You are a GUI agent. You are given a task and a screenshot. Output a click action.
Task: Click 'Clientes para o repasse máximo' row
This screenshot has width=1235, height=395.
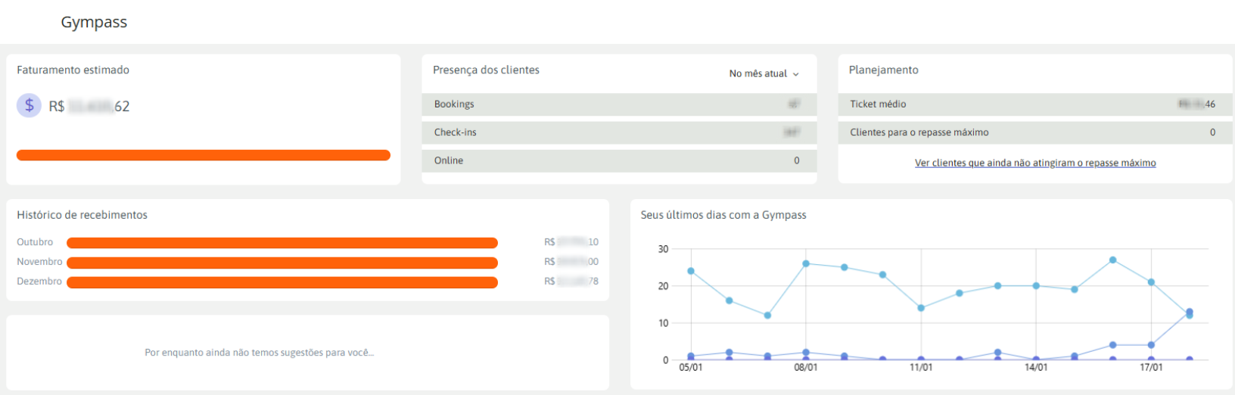[1034, 132]
